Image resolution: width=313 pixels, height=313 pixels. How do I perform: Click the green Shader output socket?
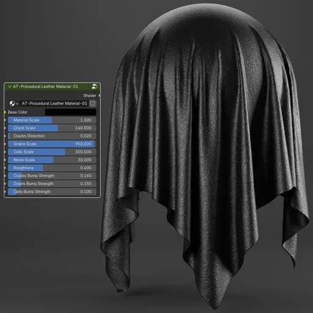click(x=100, y=95)
